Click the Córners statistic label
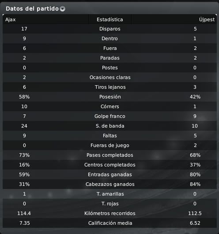Viewport: 219px width, 234px height. point(110,106)
